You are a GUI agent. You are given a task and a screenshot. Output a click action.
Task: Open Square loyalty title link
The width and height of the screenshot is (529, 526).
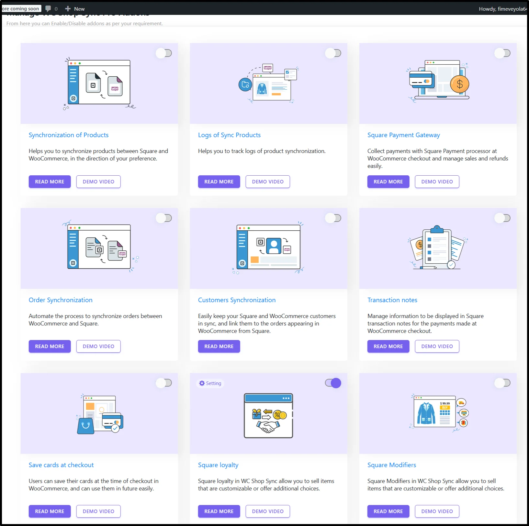(218, 465)
